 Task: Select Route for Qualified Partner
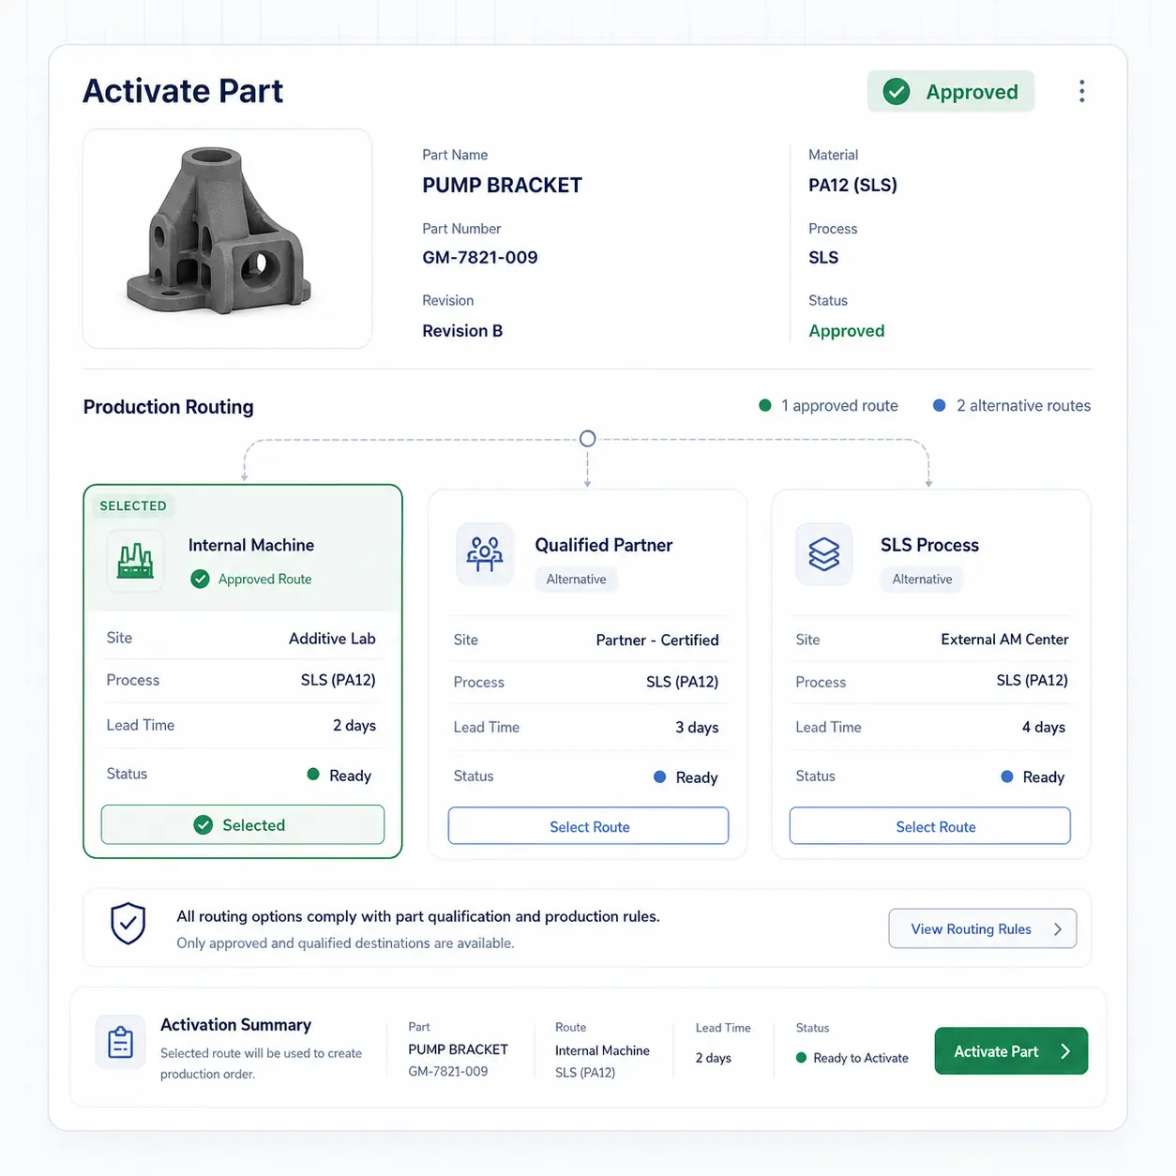[x=588, y=826]
